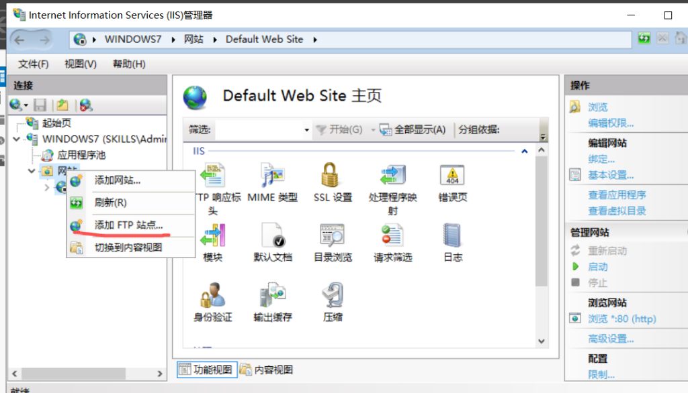The image size is (688, 393).
Task: Click the 筛选 filter input field
Action: click(x=258, y=130)
